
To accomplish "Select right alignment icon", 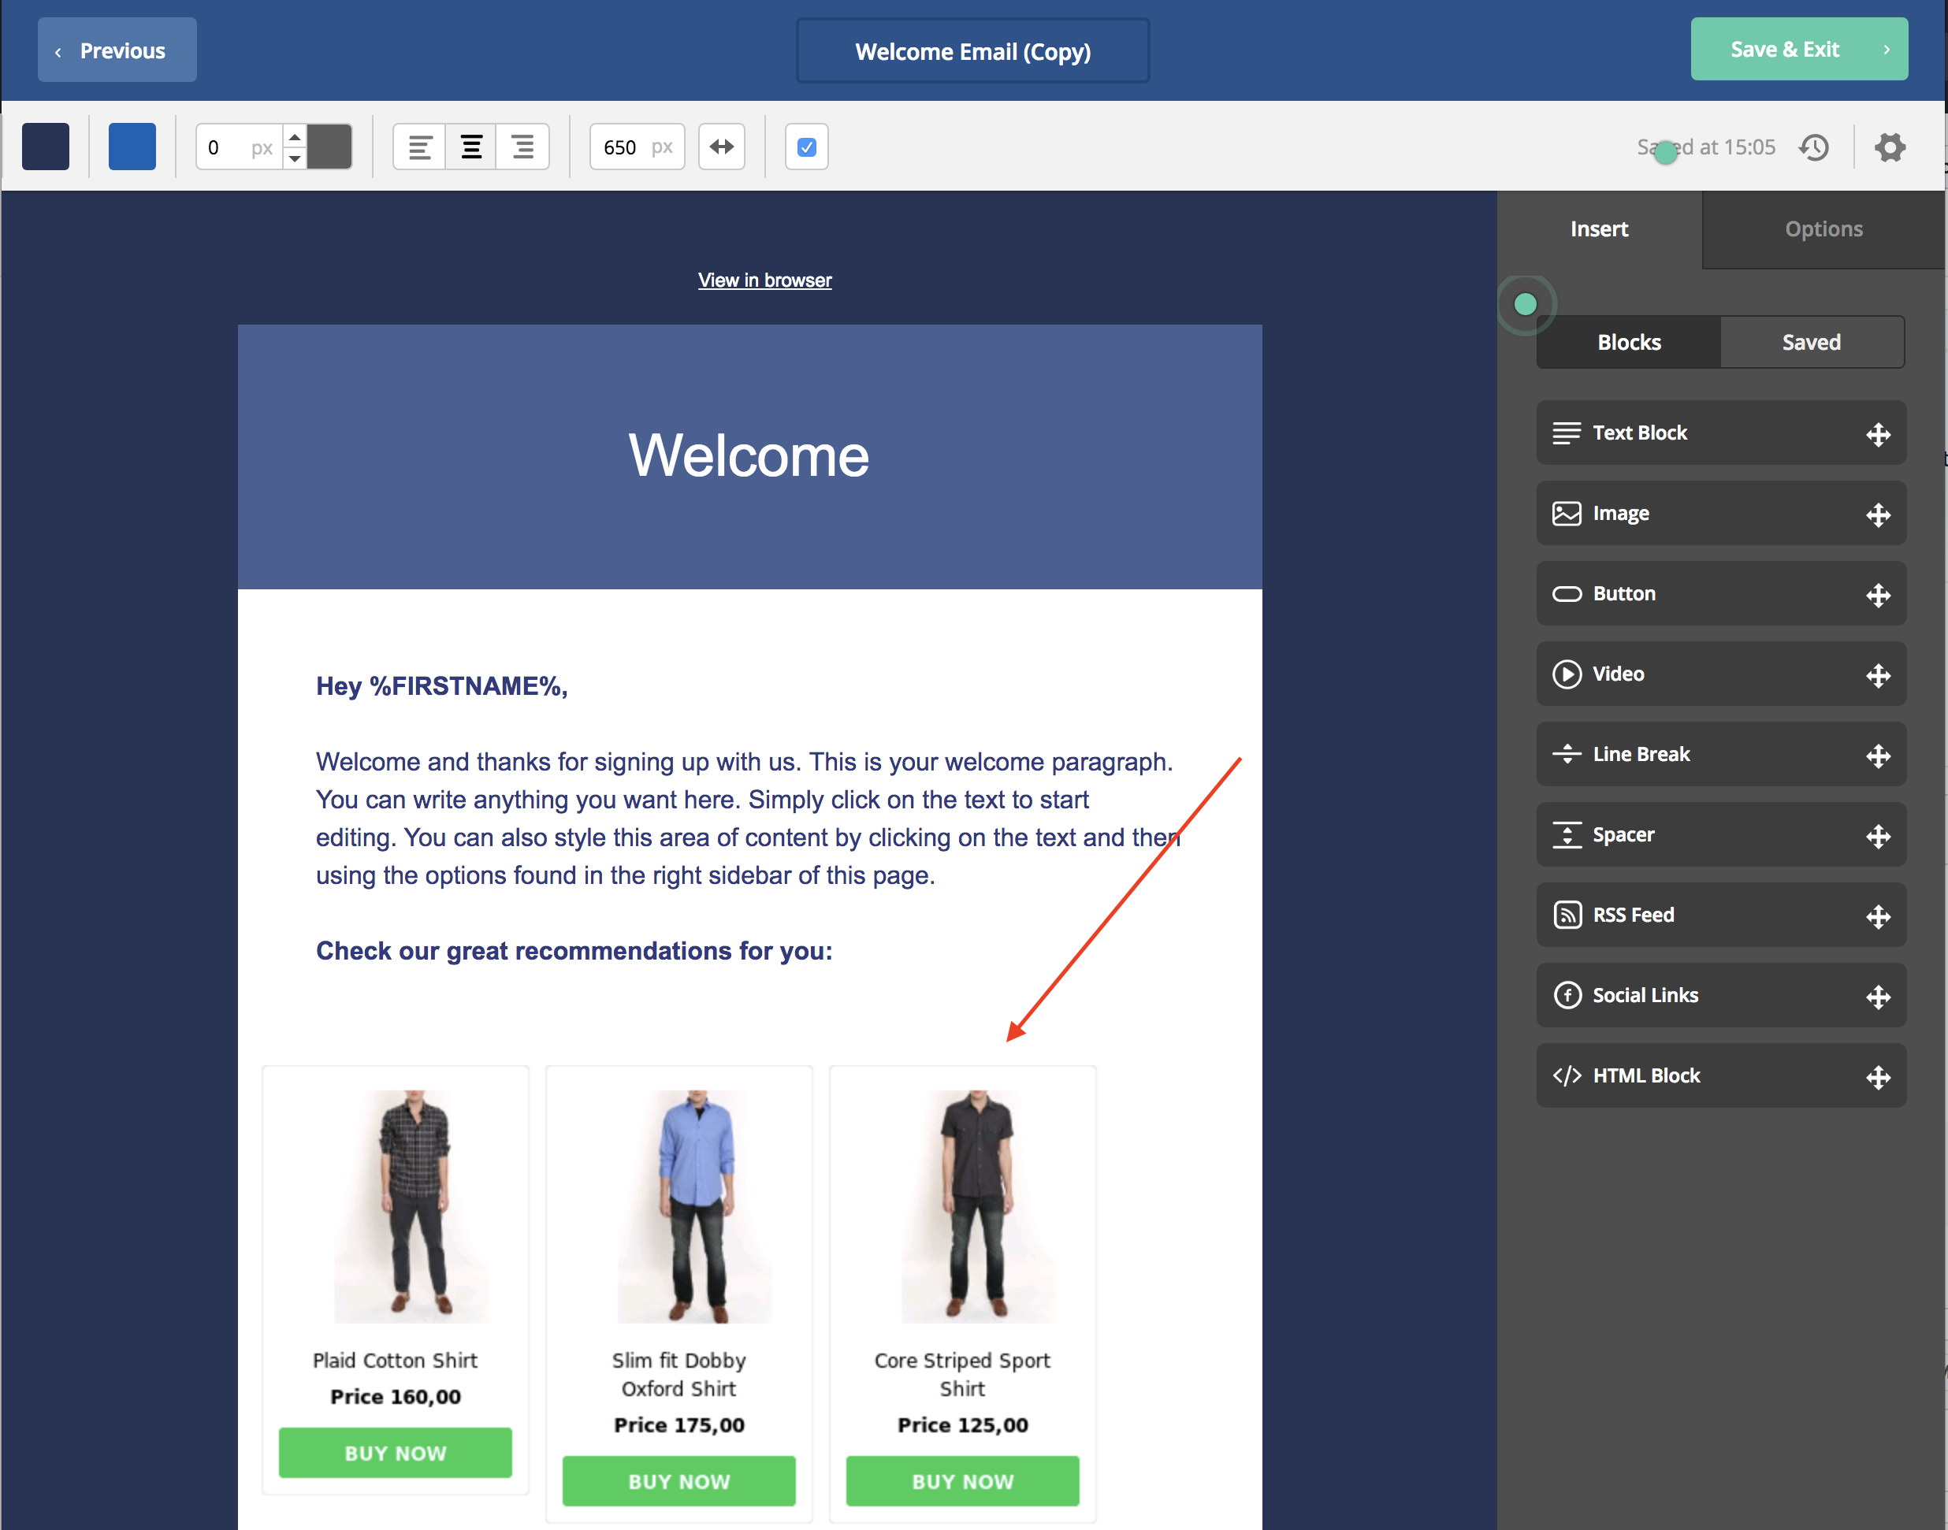I will tap(522, 147).
